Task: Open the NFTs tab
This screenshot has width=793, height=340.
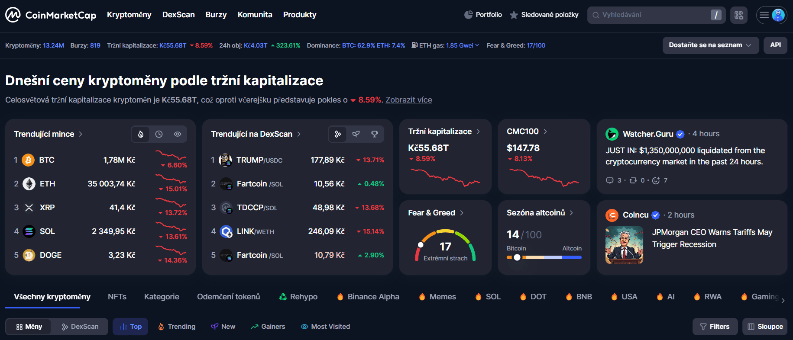Action: [117, 297]
